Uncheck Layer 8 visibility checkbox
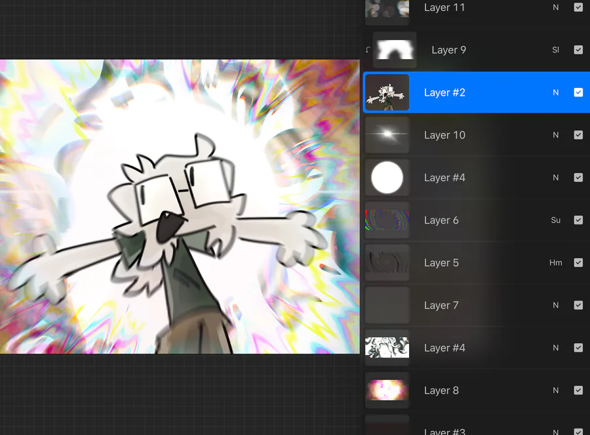Image resolution: width=590 pixels, height=435 pixels. coord(578,390)
